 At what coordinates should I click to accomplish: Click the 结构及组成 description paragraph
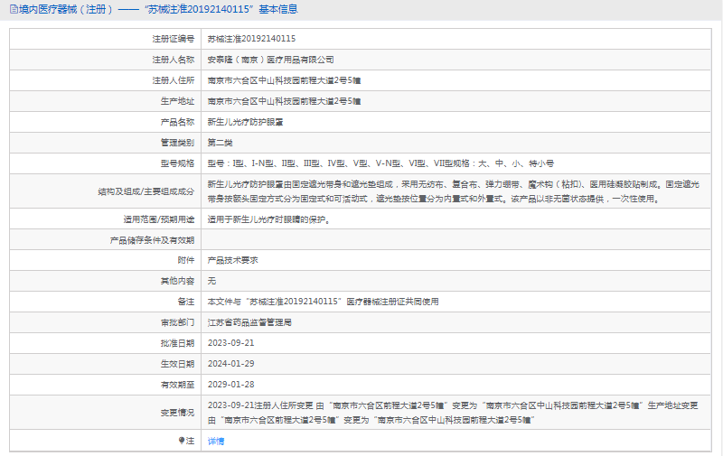point(452,191)
